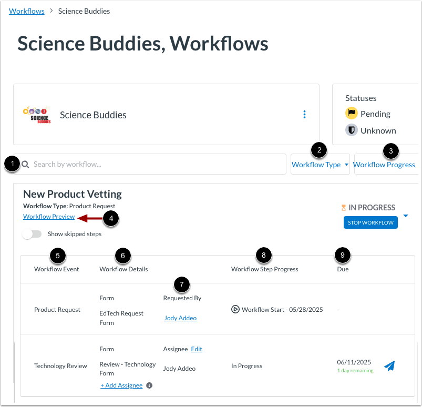Open the Workflow Progress dropdown

385,164
